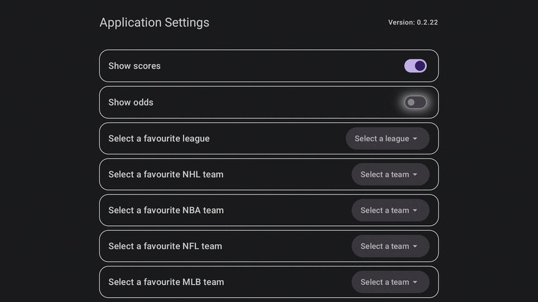Click the Version 0.2.22 label
Viewport: 538px width, 302px height.
pos(413,22)
